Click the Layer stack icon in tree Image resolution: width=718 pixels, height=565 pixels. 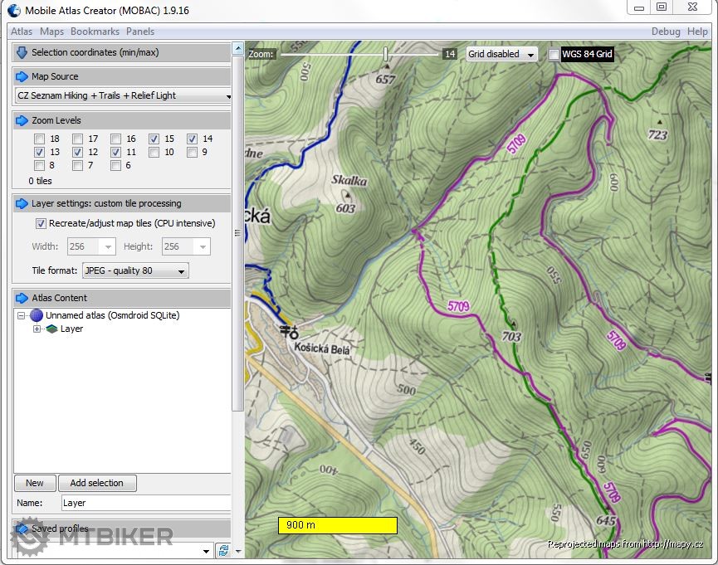(x=51, y=329)
